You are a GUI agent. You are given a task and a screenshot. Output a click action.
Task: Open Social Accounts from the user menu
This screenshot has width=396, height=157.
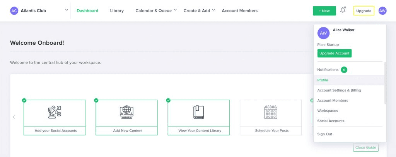tap(331, 121)
